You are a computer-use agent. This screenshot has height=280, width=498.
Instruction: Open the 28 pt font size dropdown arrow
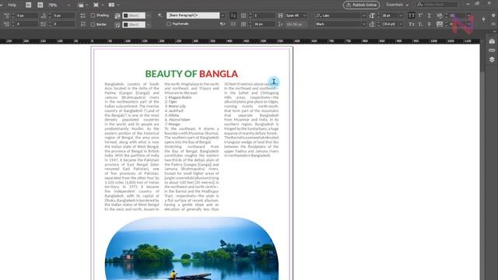(401, 16)
